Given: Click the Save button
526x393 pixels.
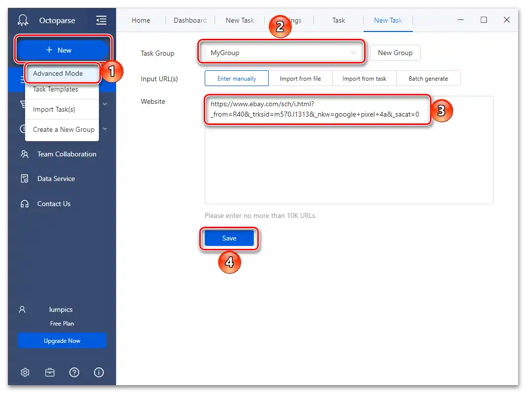Looking at the screenshot, I should click(x=229, y=238).
